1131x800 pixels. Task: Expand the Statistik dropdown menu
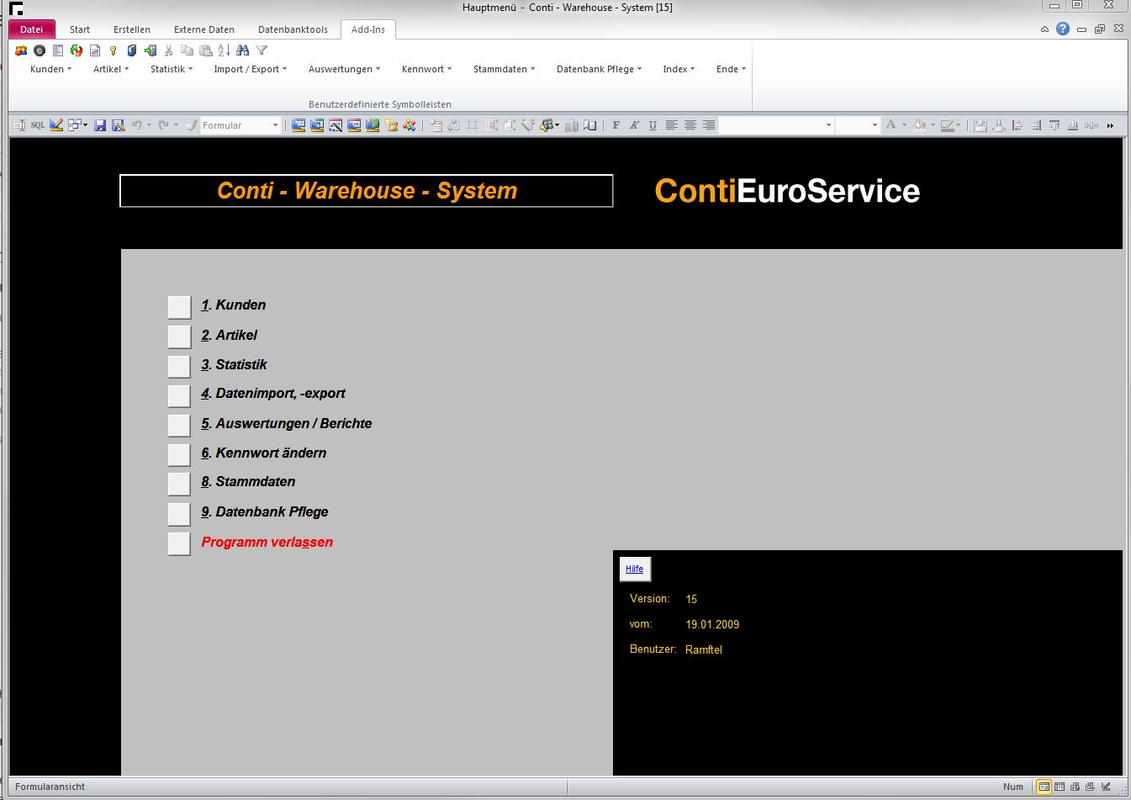point(172,69)
